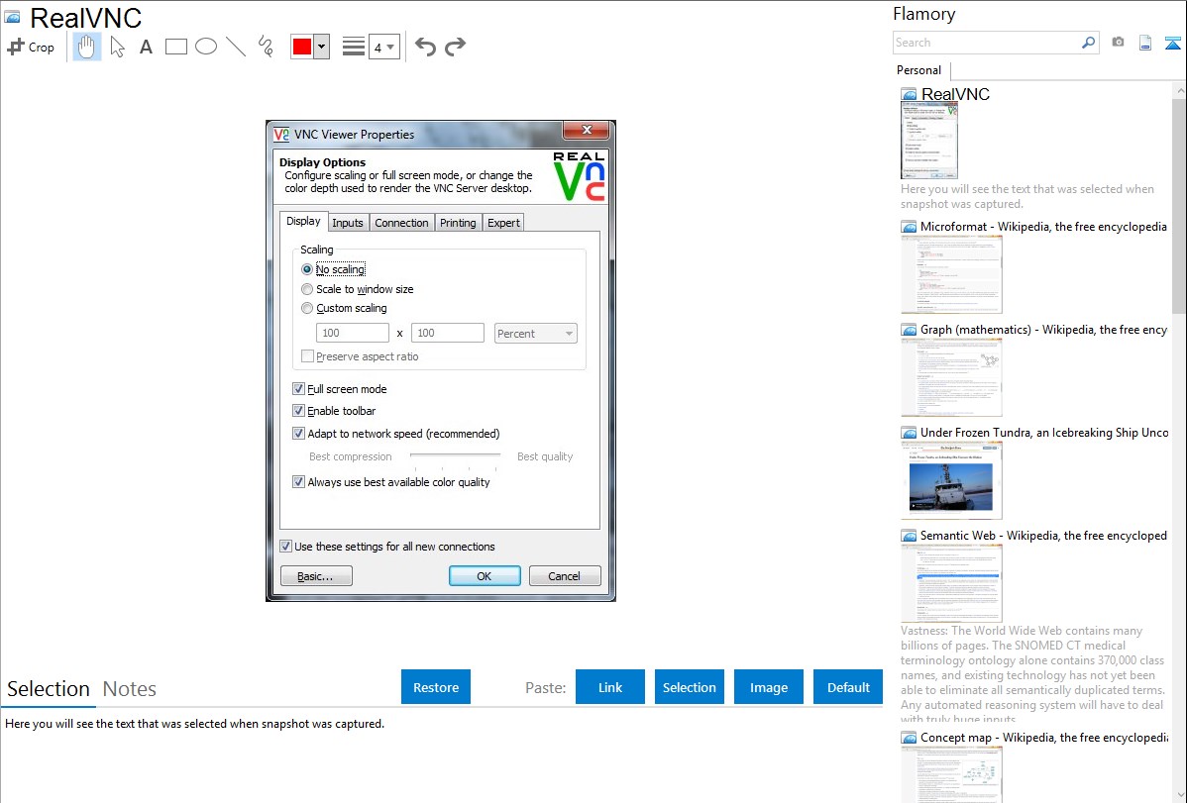Click the Under Frozen Tundra snapshot icon
1187x803 pixels.
tap(909, 433)
